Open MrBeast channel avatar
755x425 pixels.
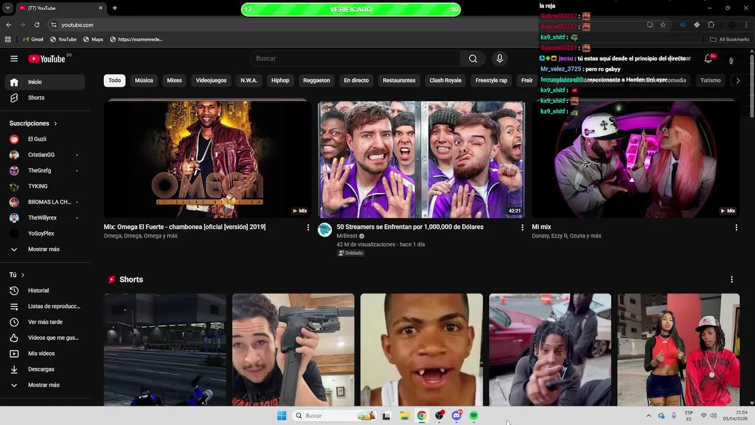click(x=325, y=230)
